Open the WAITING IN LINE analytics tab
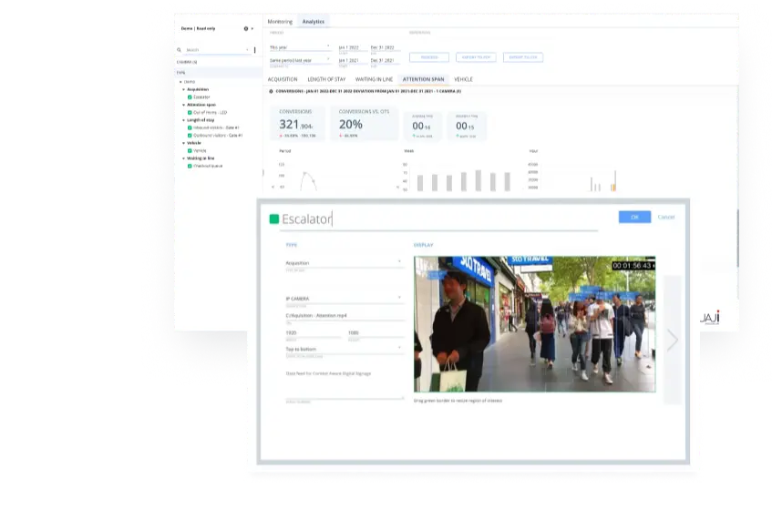 coord(375,79)
